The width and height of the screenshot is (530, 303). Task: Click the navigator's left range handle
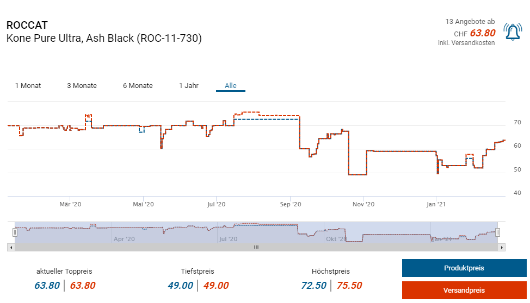point(15,232)
